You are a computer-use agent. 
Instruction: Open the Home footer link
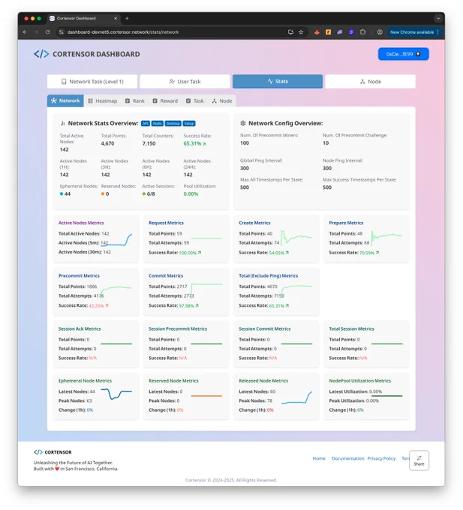319,458
